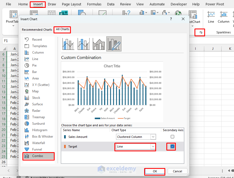Click OK to insert the chart
234x178 pixels.
pos(154,171)
